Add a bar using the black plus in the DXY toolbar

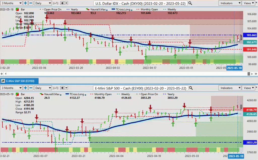(62, 3)
